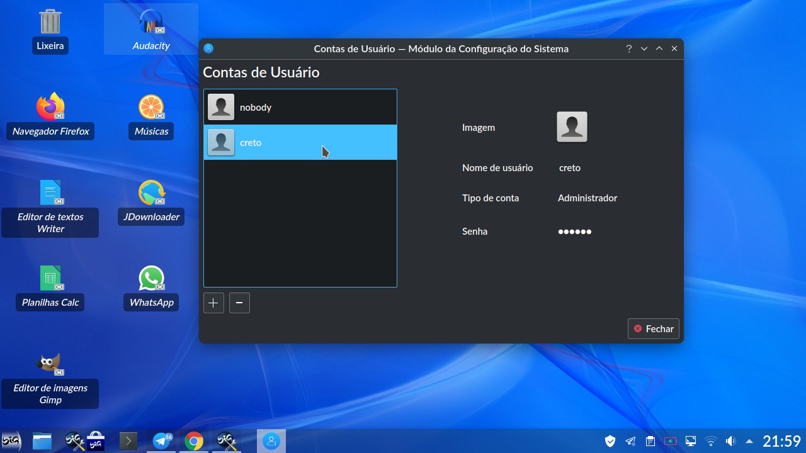Minimize the Contas de Usuário window
Screen dimensions: 806x453
point(644,48)
